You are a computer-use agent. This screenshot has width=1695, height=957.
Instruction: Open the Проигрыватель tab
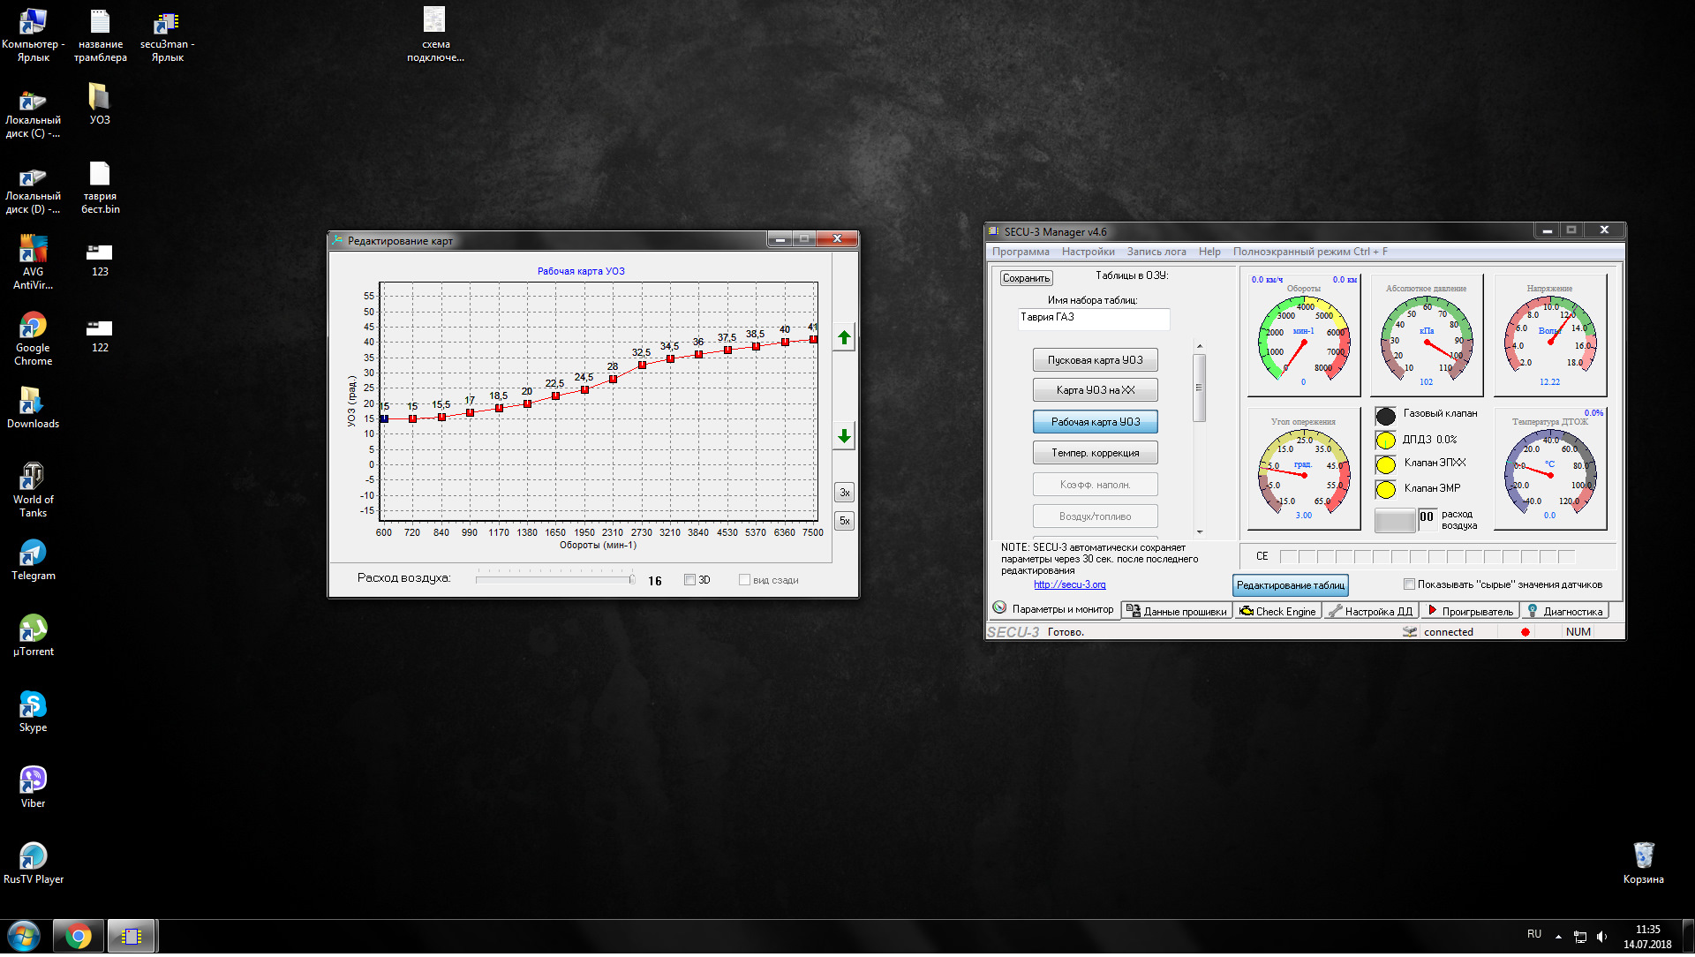pos(1469,612)
